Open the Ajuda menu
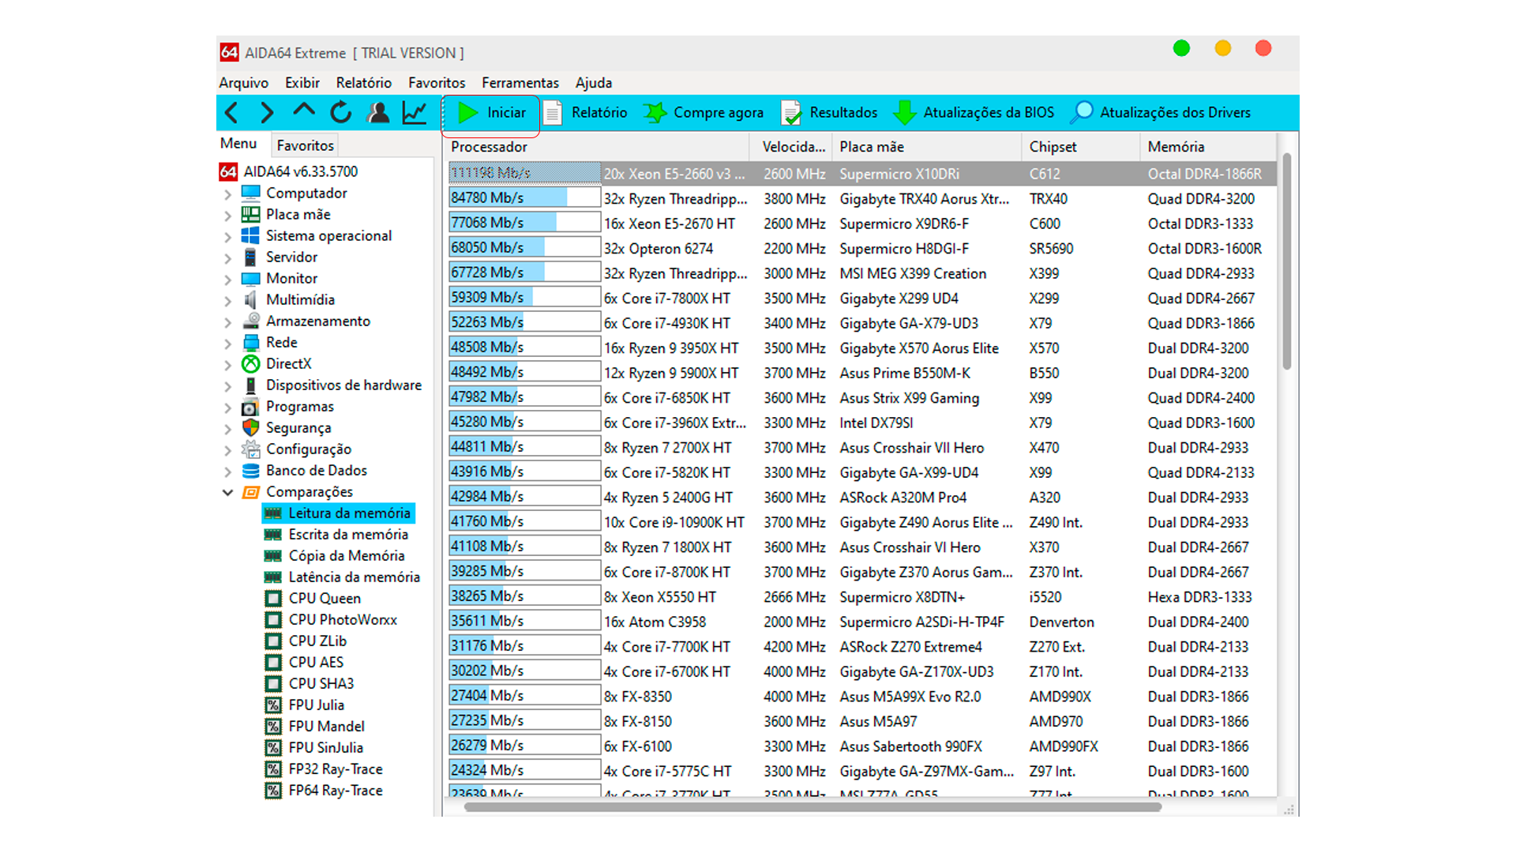Screen dimensions: 1516x853 [x=594, y=83]
